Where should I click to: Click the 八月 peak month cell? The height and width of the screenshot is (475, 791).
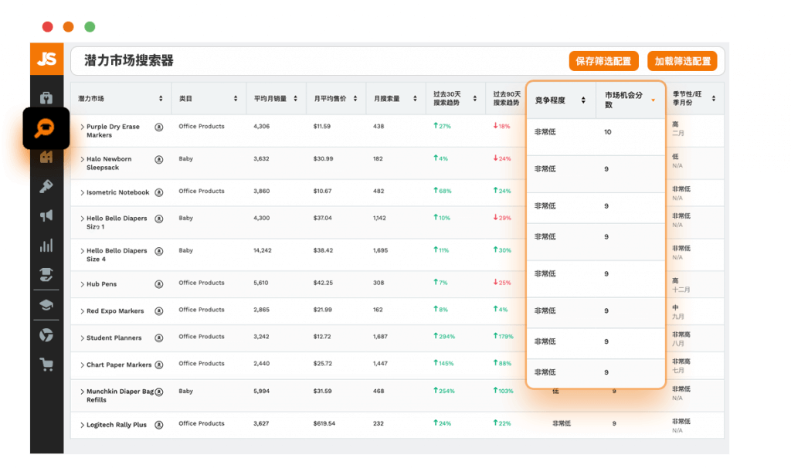pyautogui.click(x=678, y=344)
